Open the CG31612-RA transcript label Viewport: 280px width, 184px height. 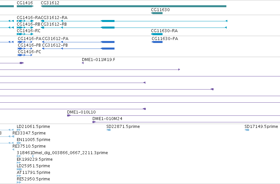(x=54, y=18)
